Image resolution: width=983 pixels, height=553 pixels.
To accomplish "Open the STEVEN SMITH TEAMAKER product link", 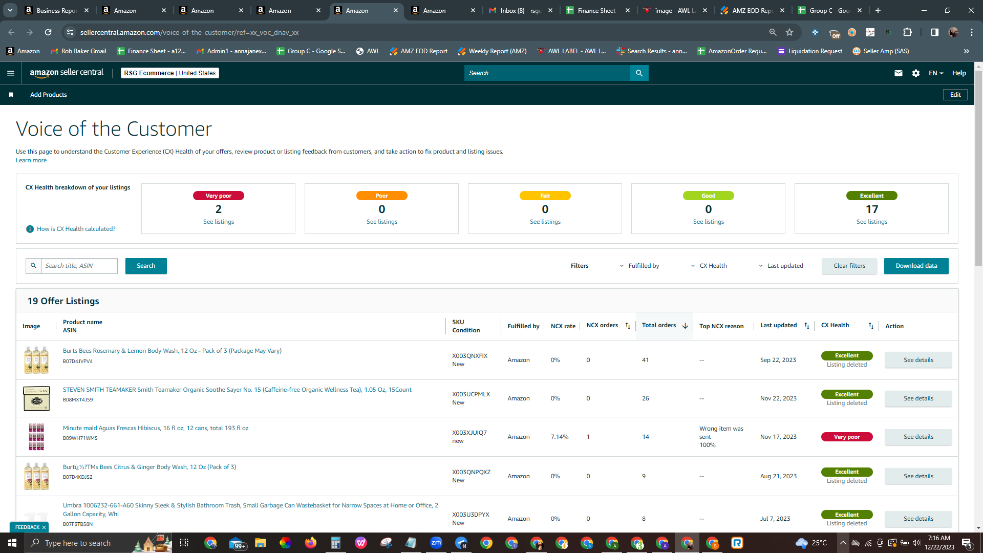I will 237,390.
